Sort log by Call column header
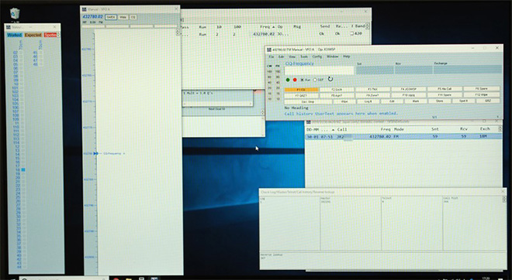 tap(342, 129)
